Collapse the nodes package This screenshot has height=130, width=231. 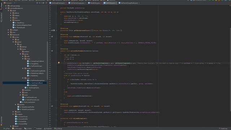click(23, 68)
